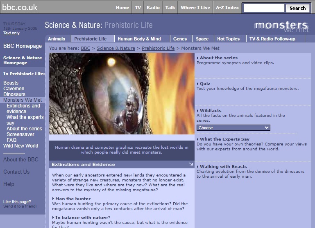Click the arrow bullet beside About the series
This screenshot has width=315, height=228.
[x=198, y=58]
